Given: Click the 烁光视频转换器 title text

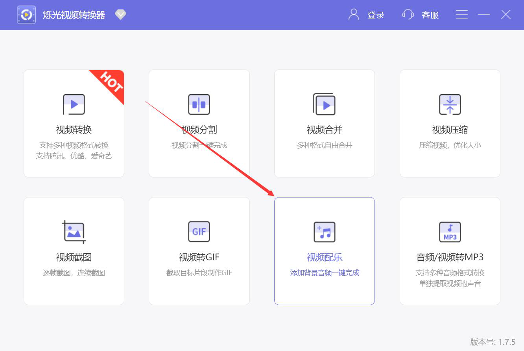Looking at the screenshot, I should 74,15.
